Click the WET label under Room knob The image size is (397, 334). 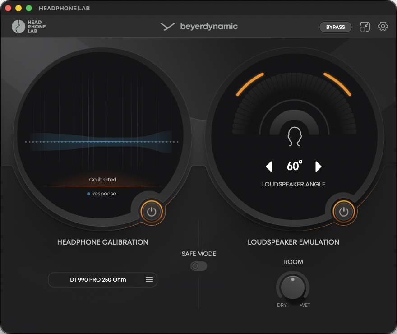[x=305, y=305]
